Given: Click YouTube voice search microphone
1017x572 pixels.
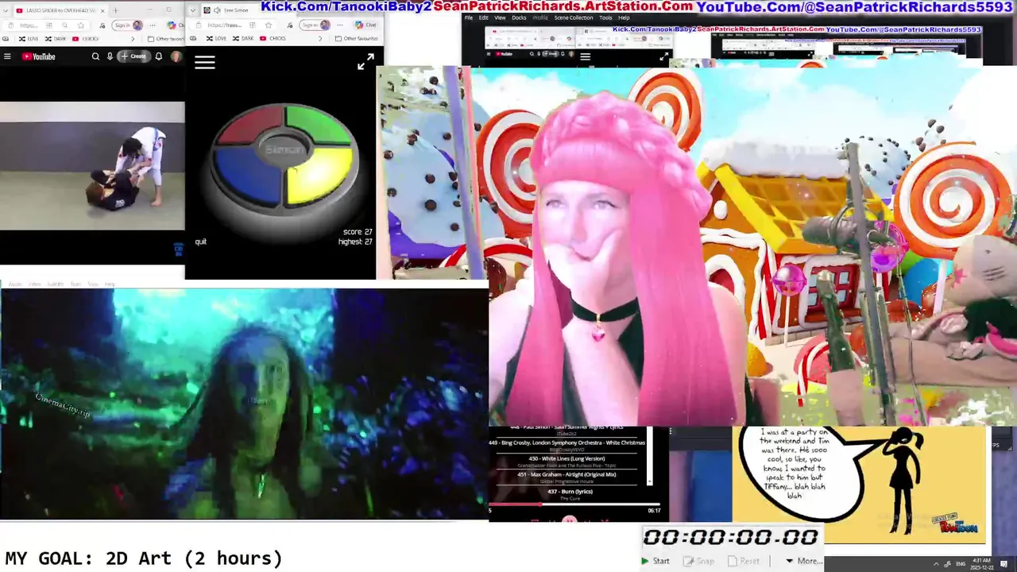Looking at the screenshot, I should tap(110, 56).
